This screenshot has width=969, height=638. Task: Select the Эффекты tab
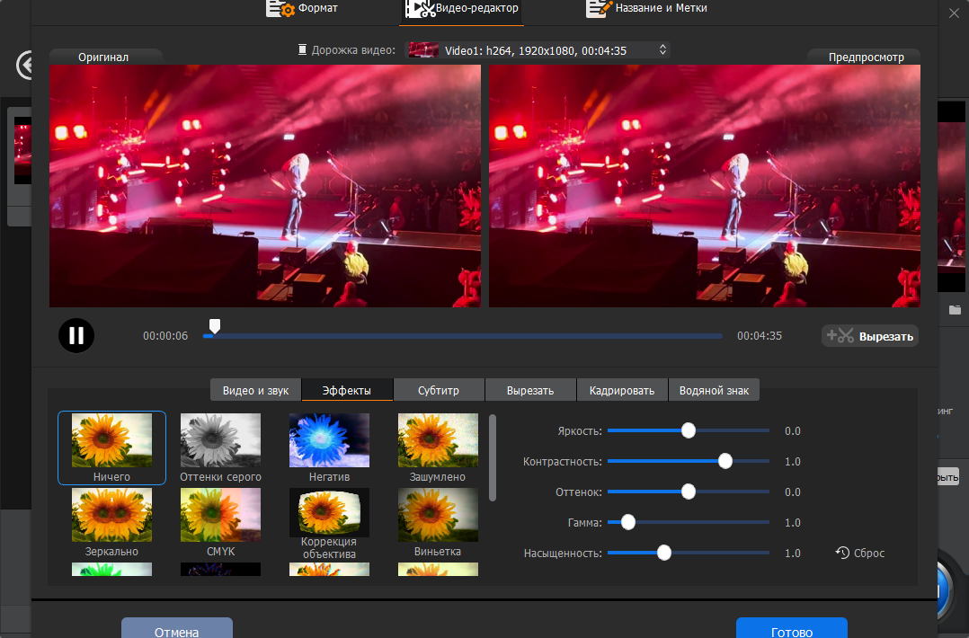(x=347, y=390)
